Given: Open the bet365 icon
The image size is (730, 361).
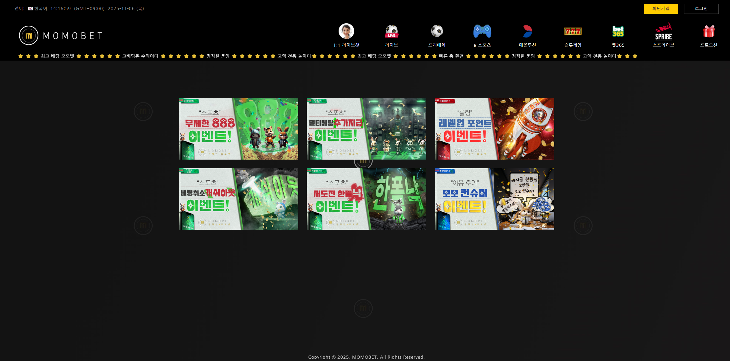Looking at the screenshot, I should [x=618, y=31].
